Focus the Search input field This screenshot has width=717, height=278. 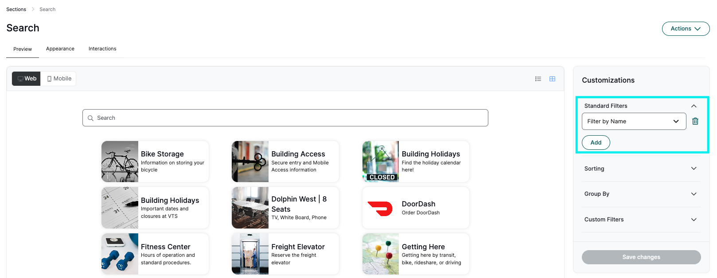click(285, 118)
